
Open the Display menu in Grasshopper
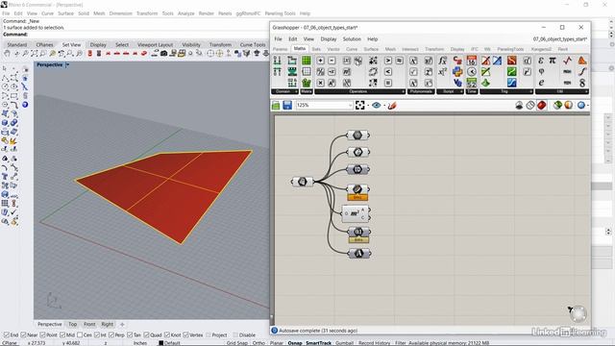tap(329, 39)
